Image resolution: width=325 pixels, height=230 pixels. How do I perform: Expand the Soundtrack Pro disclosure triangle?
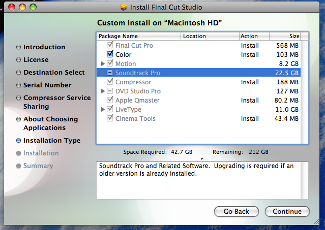pyautogui.click(x=103, y=73)
